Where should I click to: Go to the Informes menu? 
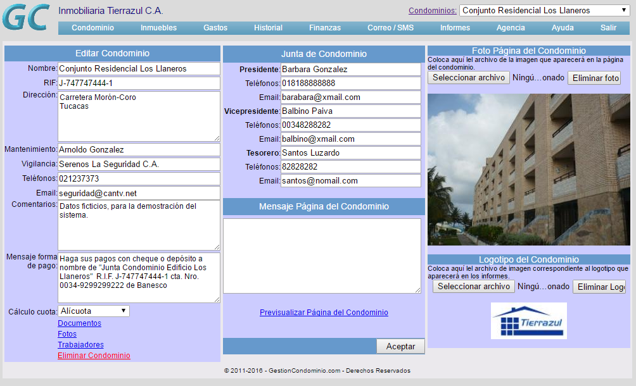[455, 28]
